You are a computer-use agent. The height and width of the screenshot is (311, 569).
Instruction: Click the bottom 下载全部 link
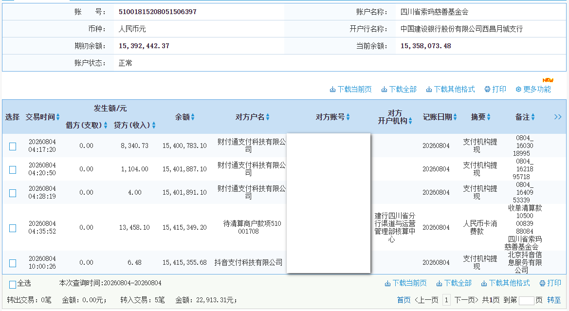[x=454, y=283]
